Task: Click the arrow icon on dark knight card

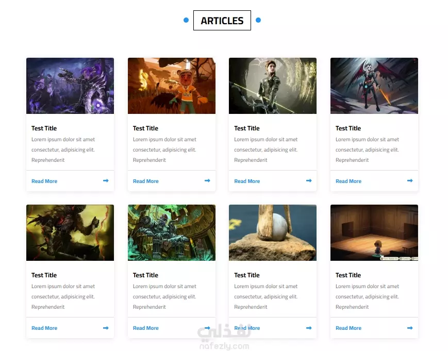Action: pyautogui.click(x=106, y=328)
